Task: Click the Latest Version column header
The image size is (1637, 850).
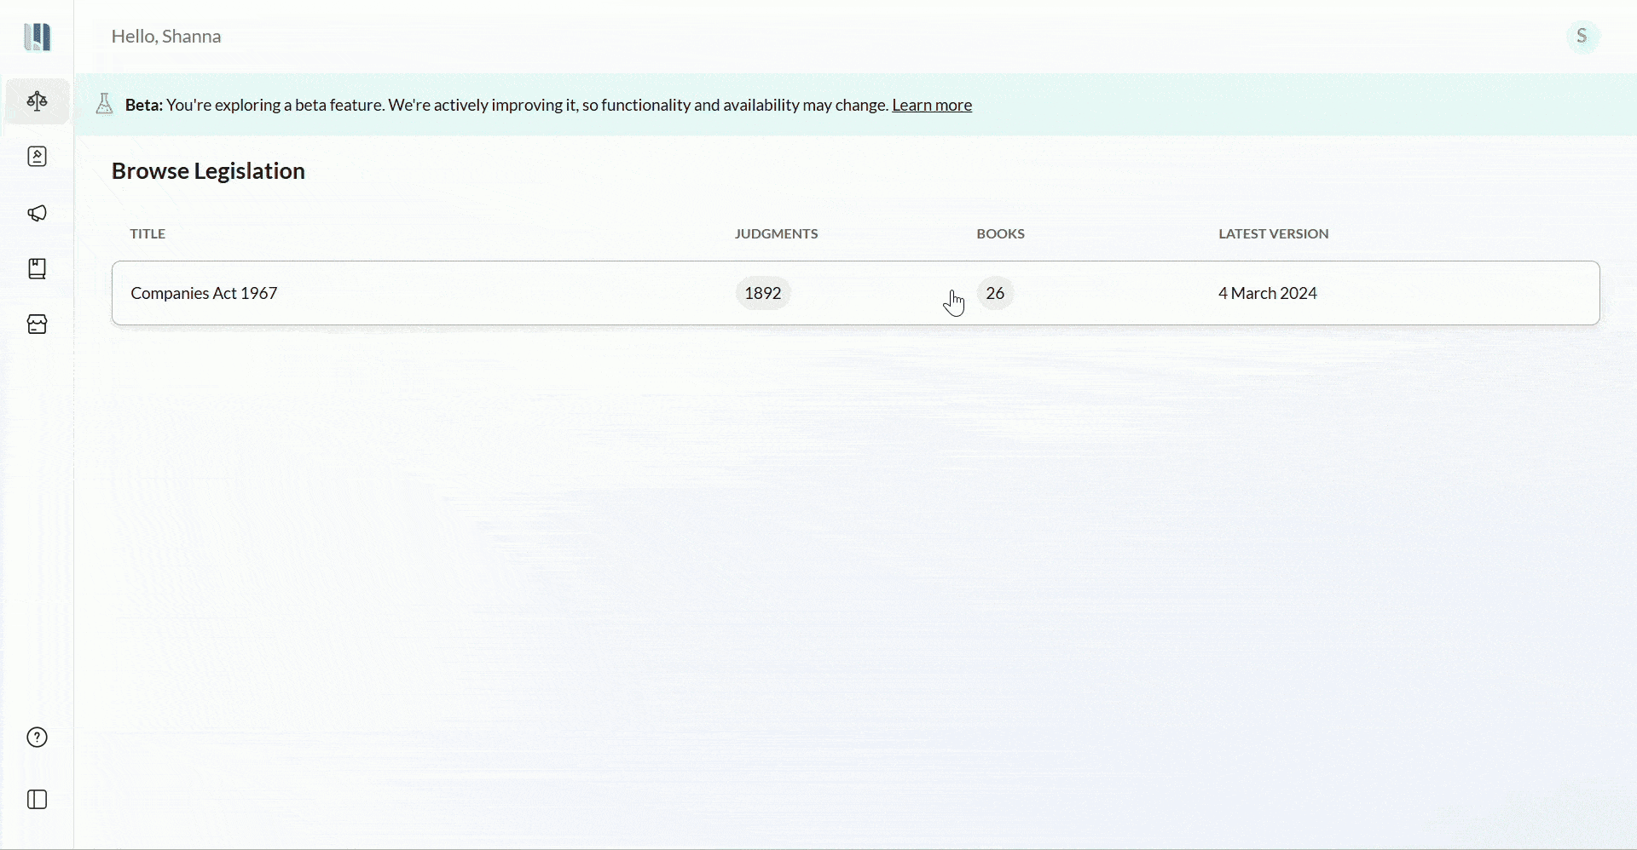Action: (x=1273, y=234)
